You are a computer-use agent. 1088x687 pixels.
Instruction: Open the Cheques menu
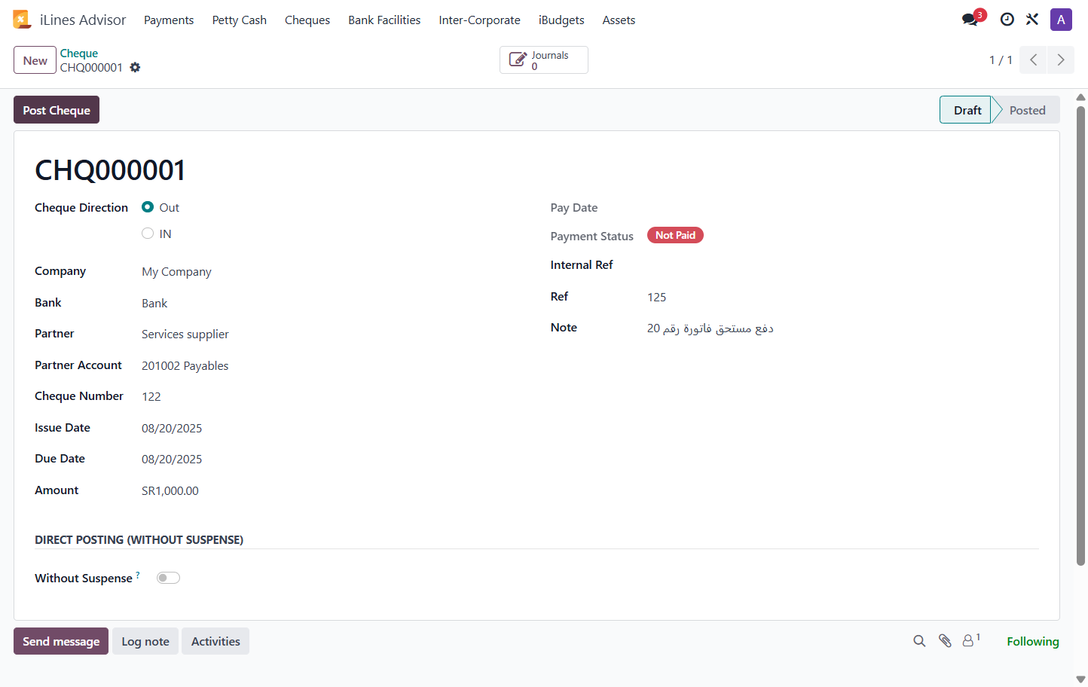tap(307, 20)
